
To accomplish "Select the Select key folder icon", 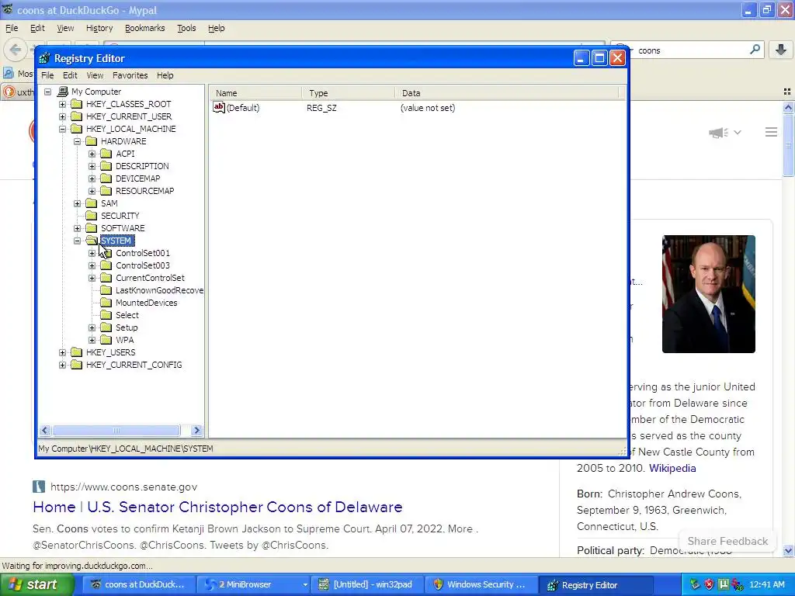I will [106, 315].
